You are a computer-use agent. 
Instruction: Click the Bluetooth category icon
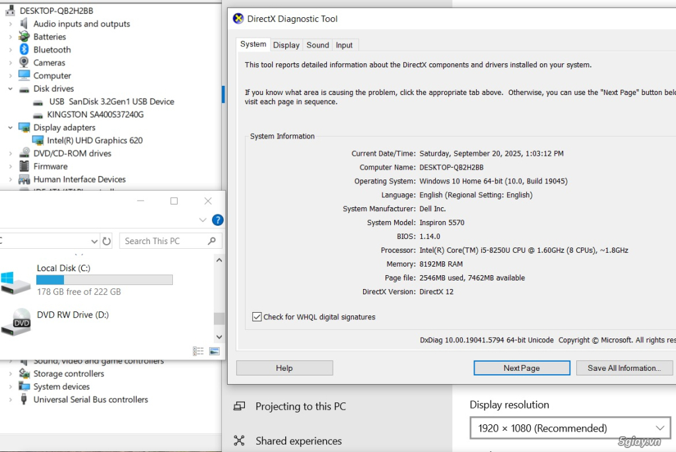24,49
